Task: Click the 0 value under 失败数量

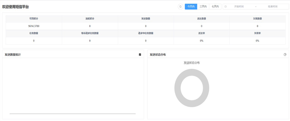Action: (258, 26)
